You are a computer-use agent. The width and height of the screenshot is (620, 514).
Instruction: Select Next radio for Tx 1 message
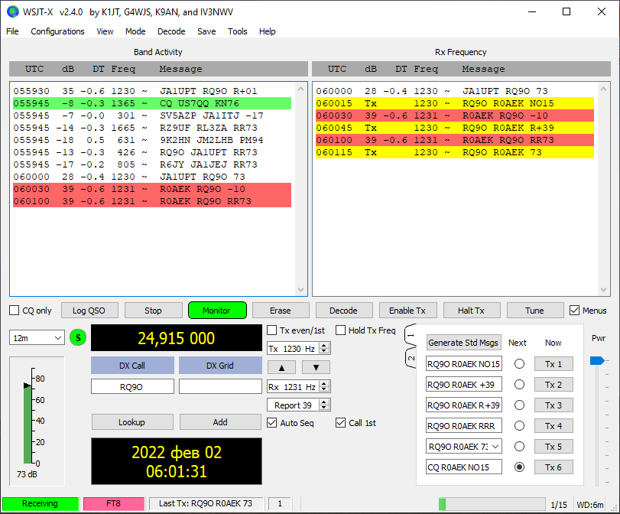(x=520, y=363)
